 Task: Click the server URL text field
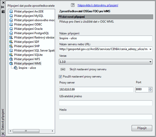pos(104,49)
